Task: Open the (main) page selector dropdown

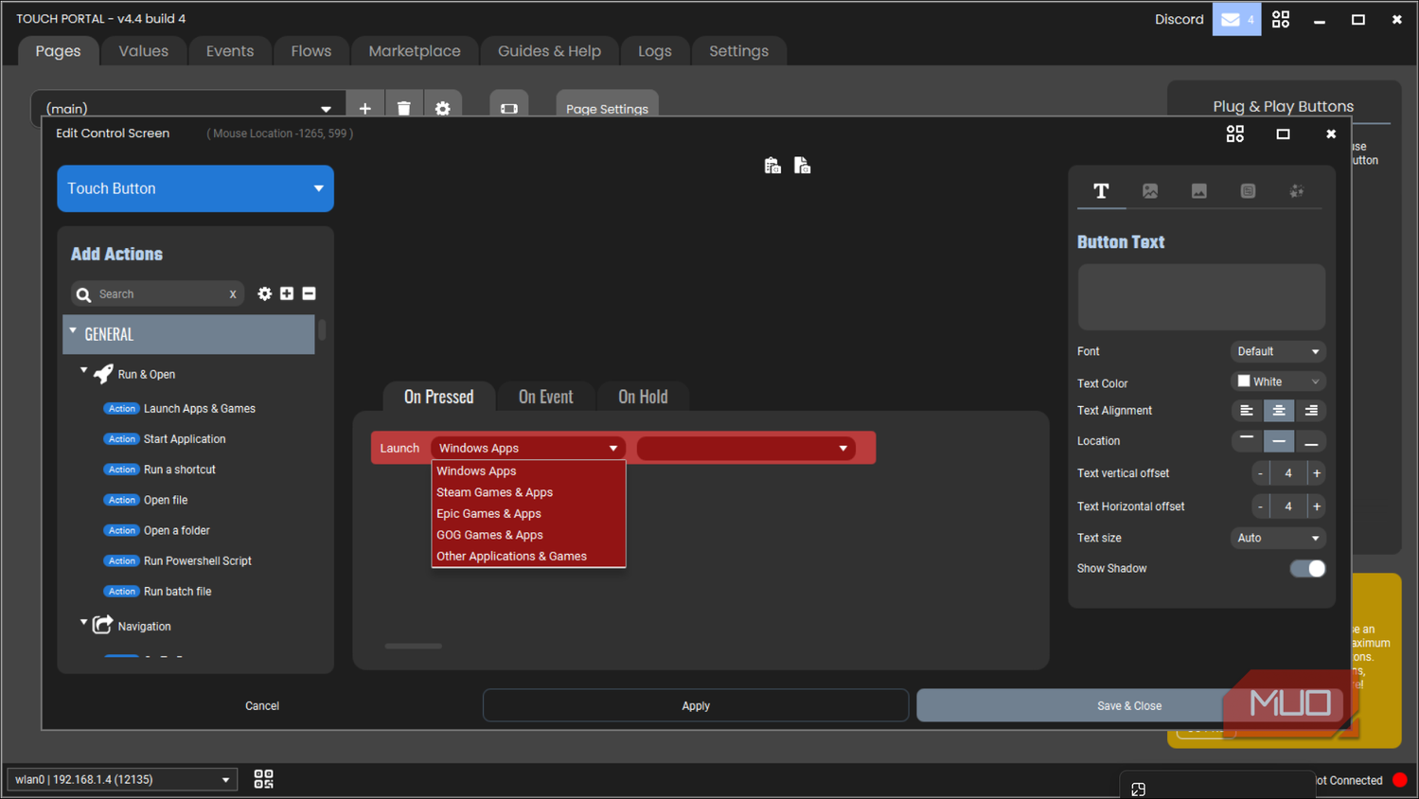Action: 187,108
